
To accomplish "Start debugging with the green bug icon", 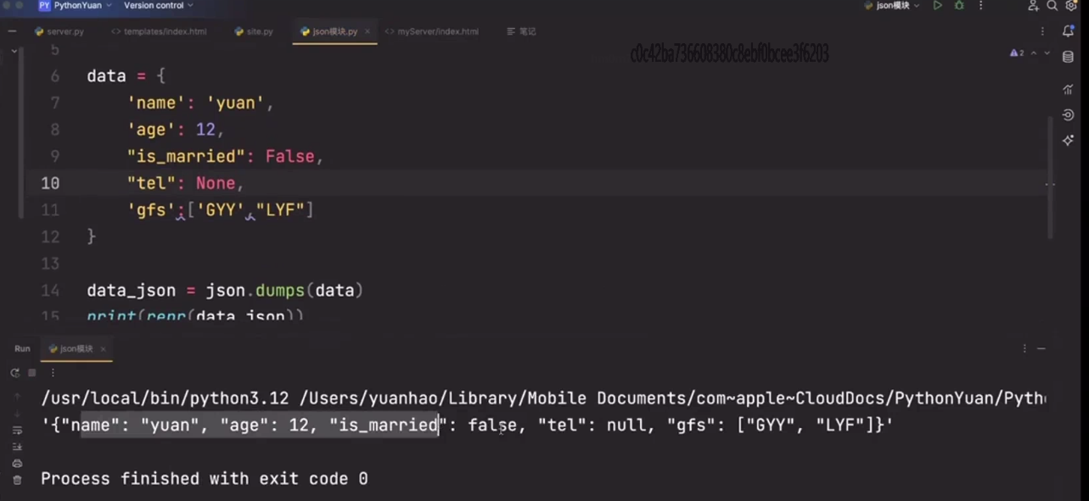I will point(959,5).
